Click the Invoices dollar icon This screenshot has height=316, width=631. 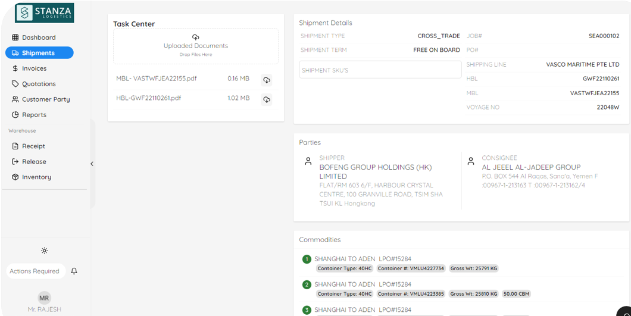click(x=15, y=68)
